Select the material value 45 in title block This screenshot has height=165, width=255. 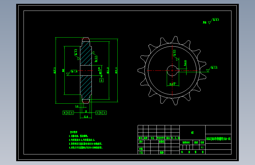[192, 132]
